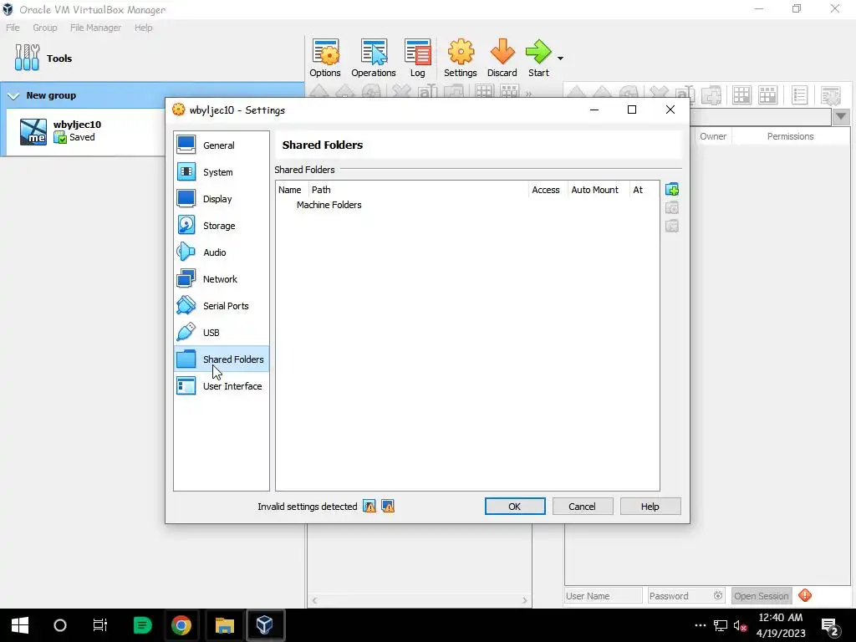
Task: Open the Windows Start menu
Action: 20,625
